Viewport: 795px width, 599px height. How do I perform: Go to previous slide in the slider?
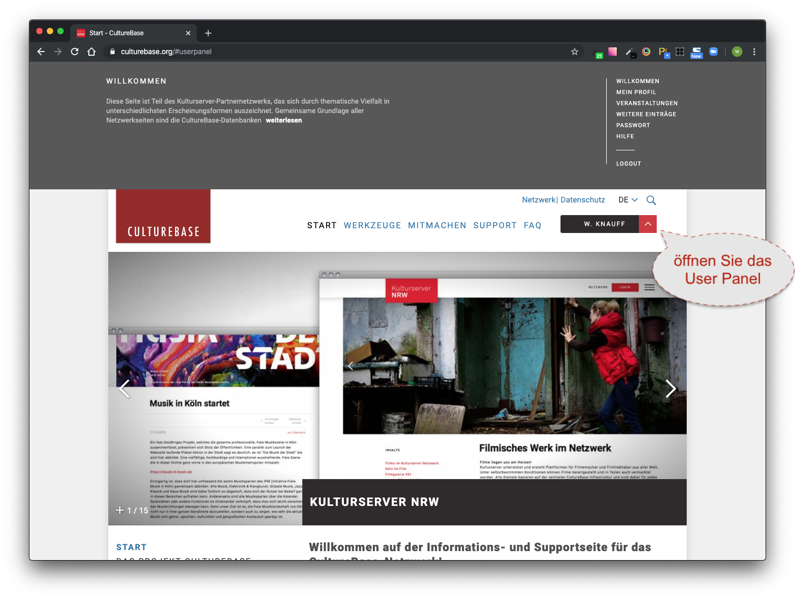[x=124, y=389]
